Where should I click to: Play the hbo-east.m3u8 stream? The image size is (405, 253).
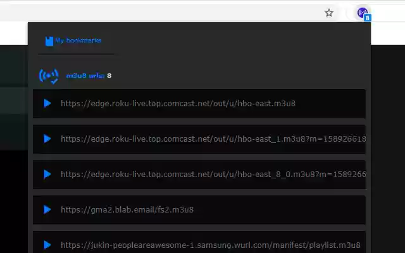click(x=47, y=103)
